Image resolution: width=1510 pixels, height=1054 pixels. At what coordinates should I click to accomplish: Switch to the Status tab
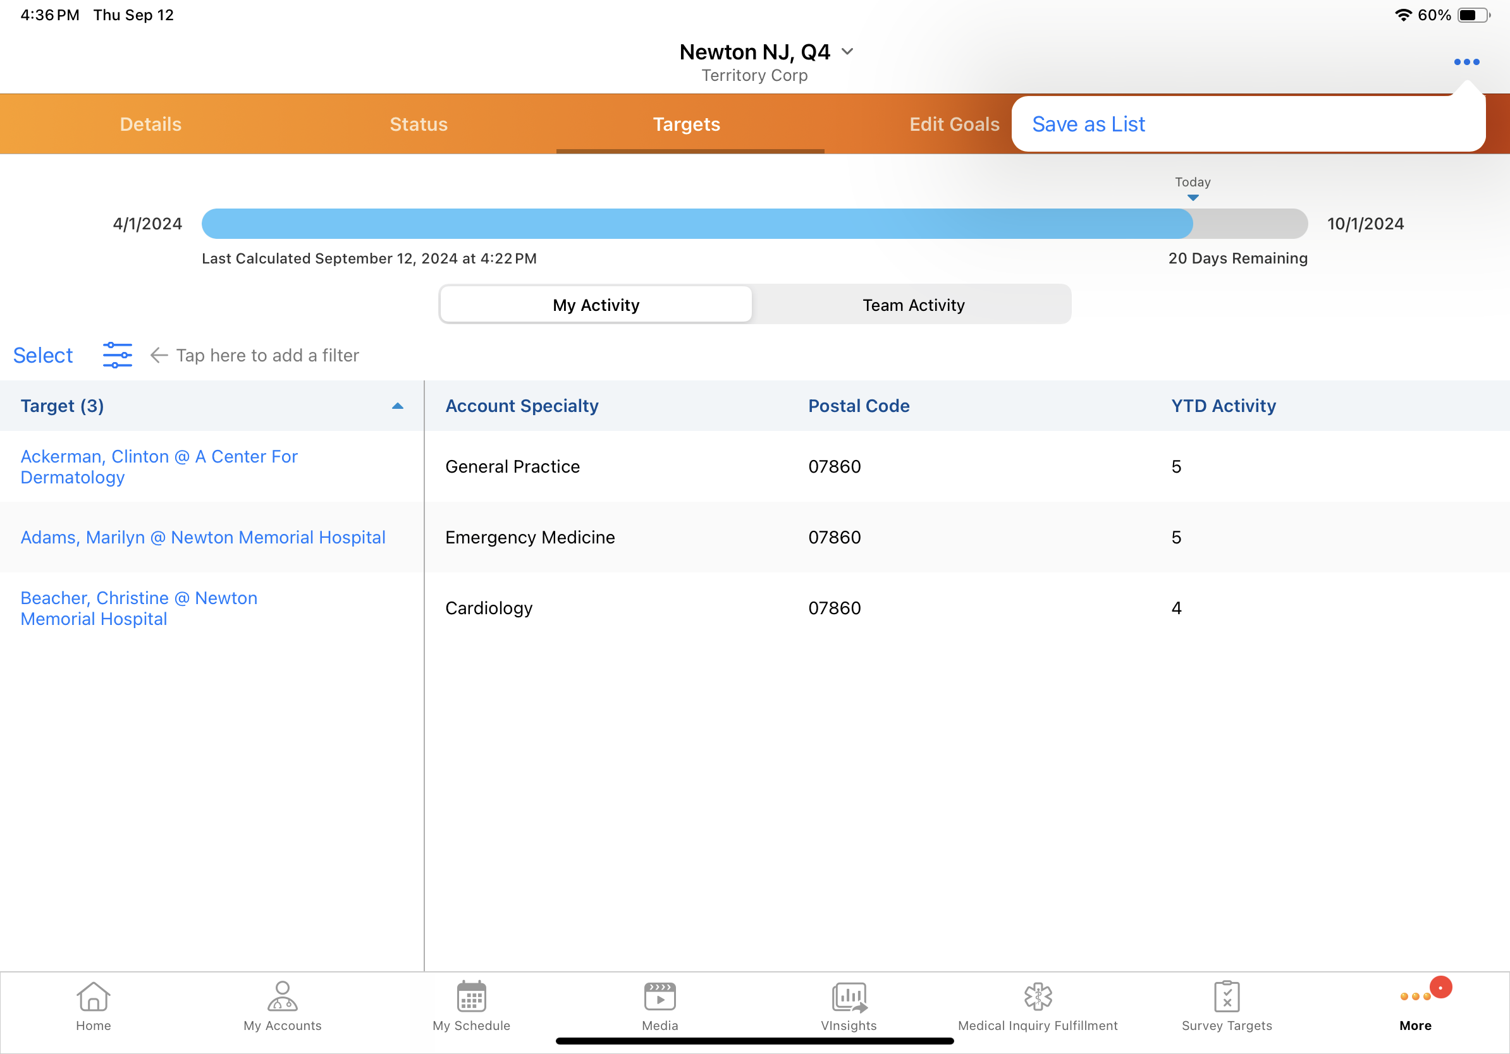point(418,124)
